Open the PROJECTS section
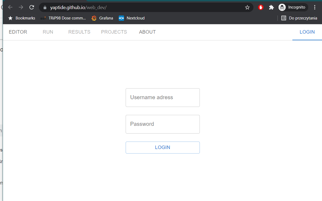This screenshot has width=322, height=201. coord(114,32)
